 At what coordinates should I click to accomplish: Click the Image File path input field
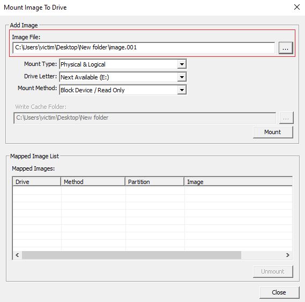(x=144, y=48)
